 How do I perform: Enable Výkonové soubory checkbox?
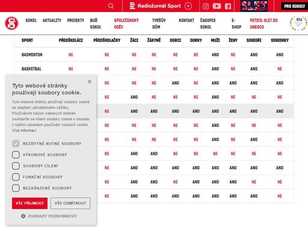16,155
